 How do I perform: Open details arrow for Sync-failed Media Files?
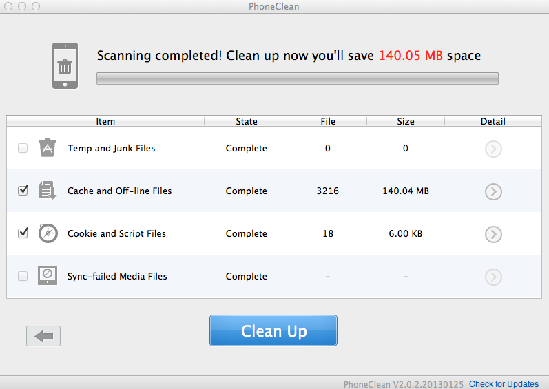pos(493,277)
